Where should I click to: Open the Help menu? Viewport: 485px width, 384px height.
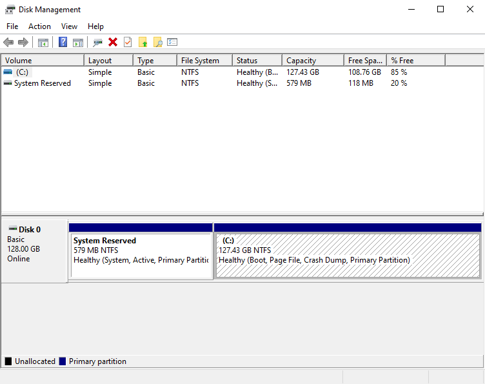tap(95, 26)
